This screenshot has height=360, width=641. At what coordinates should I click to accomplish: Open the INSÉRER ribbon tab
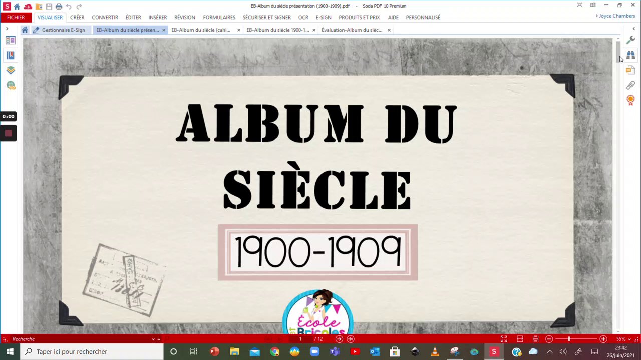point(158,17)
